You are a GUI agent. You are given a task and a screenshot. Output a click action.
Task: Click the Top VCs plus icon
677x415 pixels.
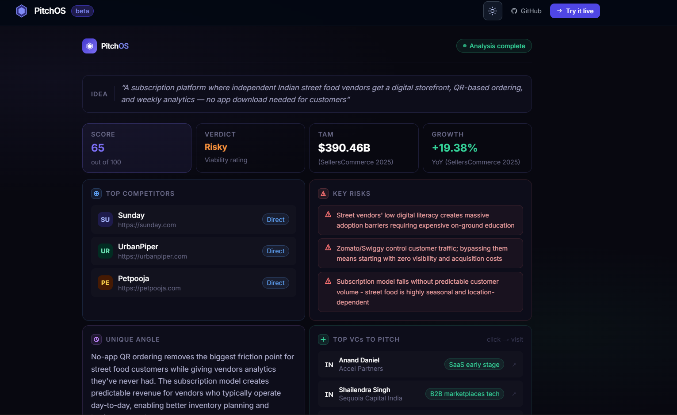tap(323, 339)
